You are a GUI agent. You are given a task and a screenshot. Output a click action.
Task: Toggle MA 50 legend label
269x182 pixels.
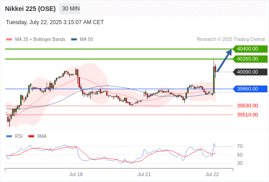(x=87, y=40)
